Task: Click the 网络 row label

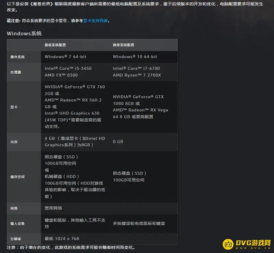Action: point(14,208)
